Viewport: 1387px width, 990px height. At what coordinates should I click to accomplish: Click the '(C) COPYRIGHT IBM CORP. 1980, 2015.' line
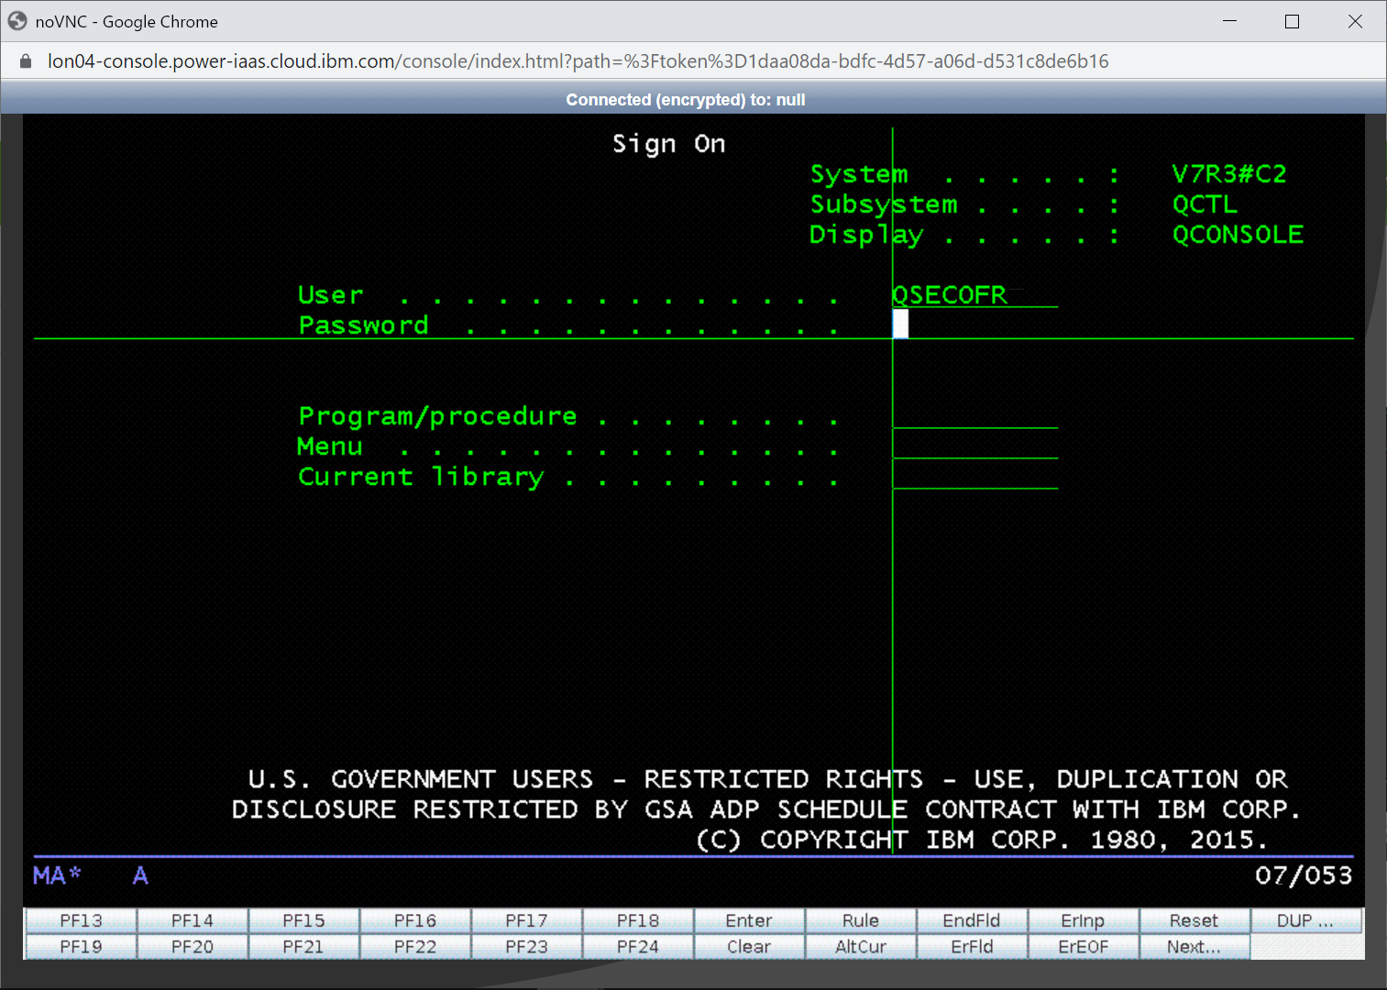(982, 840)
